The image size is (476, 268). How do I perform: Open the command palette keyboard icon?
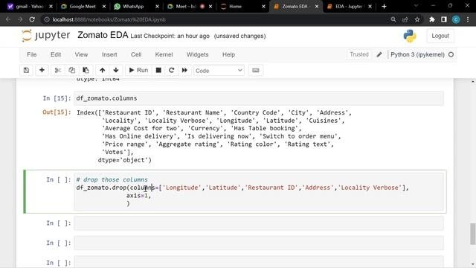point(256,70)
